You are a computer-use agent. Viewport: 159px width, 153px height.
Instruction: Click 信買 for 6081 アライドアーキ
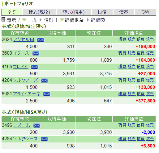point(141,94)
